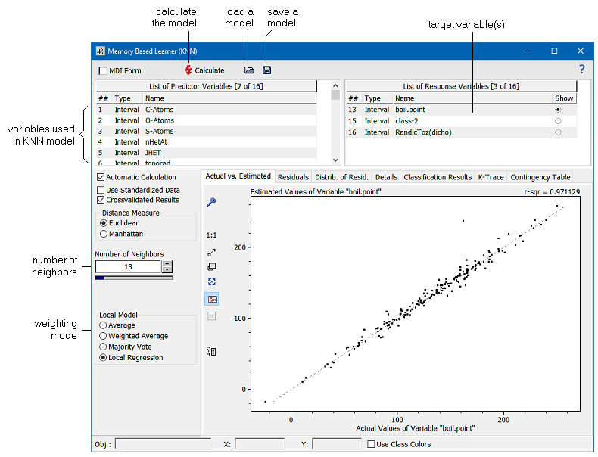The width and height of the screenshot is (598, 457).
Task: Click the Show column header
Action: pyautogui.click(x=564, y=98)
